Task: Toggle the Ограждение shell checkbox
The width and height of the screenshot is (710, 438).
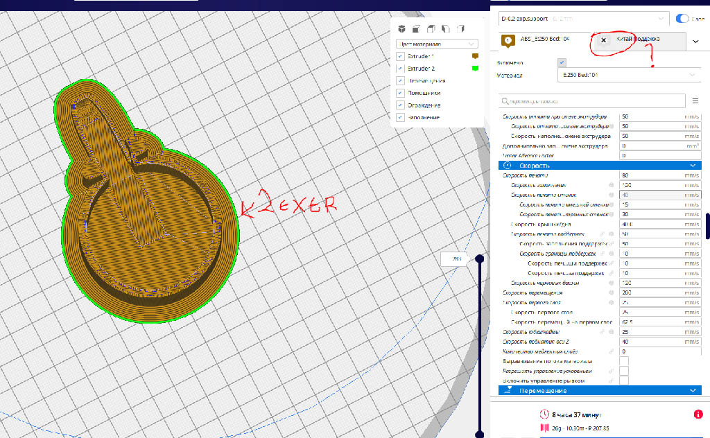Action: 400,105
